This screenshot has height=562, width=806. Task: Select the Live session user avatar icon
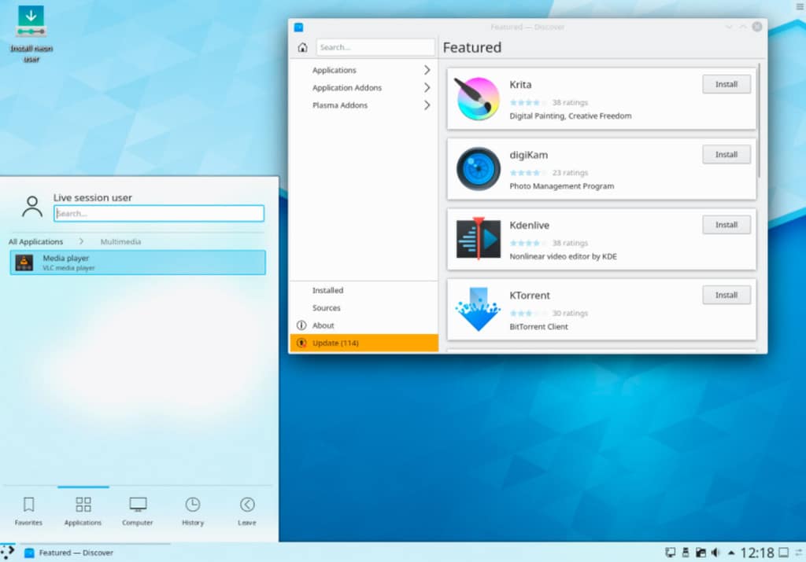click(32, 206)
